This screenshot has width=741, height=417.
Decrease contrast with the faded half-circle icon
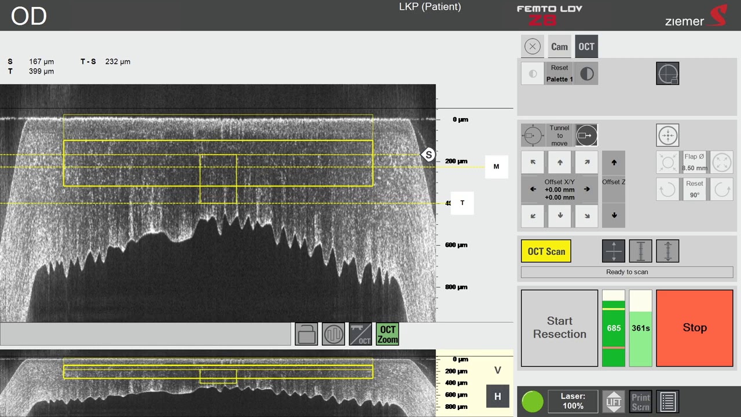point(533,74)
